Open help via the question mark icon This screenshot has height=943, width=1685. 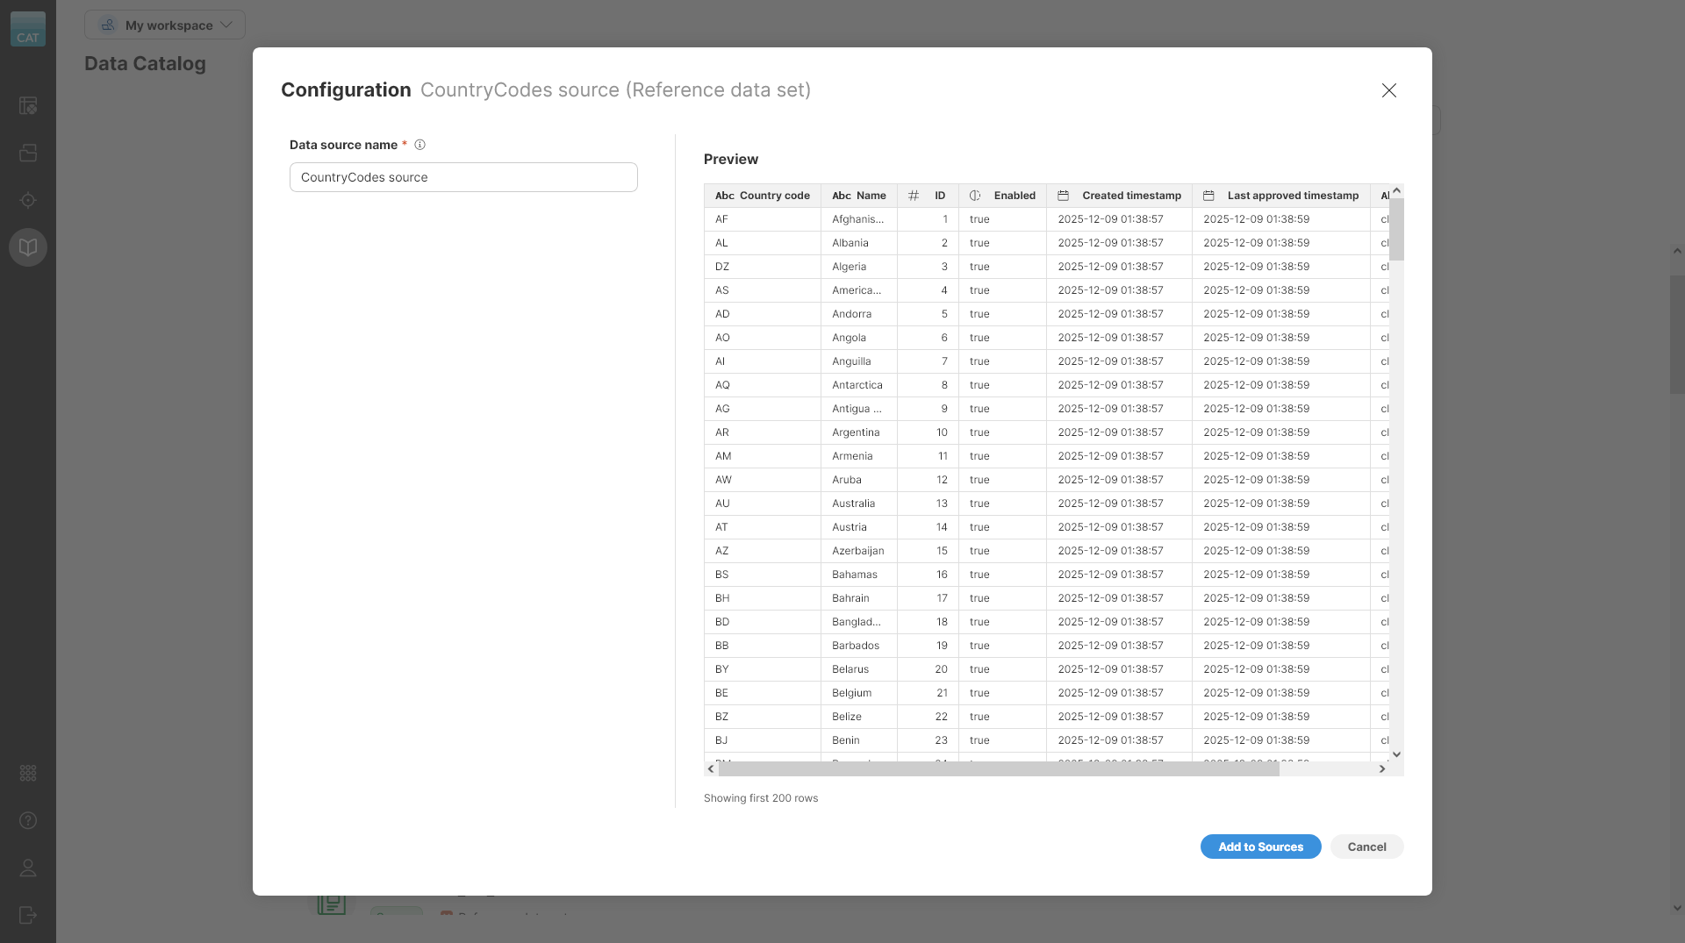(x=29, y=821)
